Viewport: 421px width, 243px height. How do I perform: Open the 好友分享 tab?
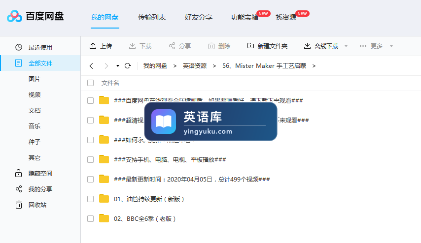click(199, 17)
